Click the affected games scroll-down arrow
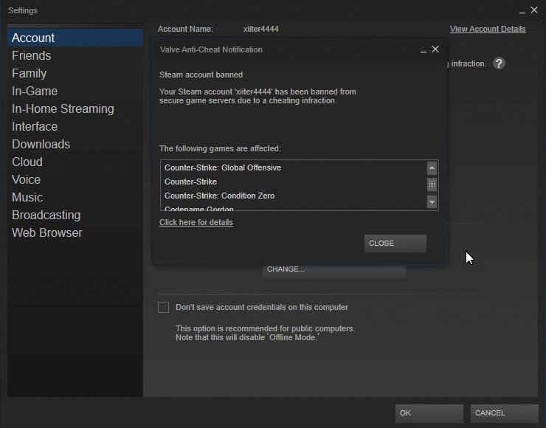Image resolution: width=546 pixels, height=428 pixels. 432,202
